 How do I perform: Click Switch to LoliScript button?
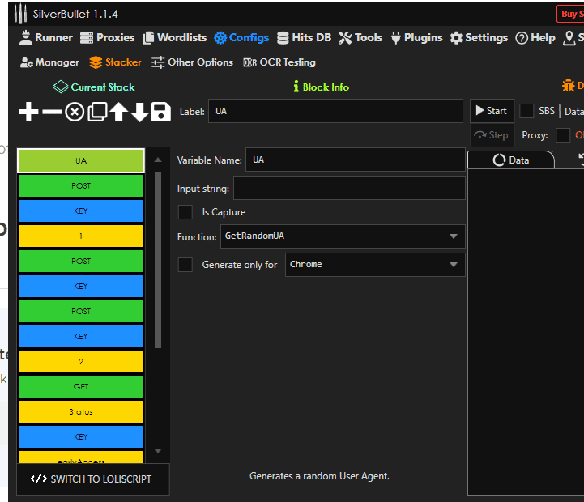point(92,479)
